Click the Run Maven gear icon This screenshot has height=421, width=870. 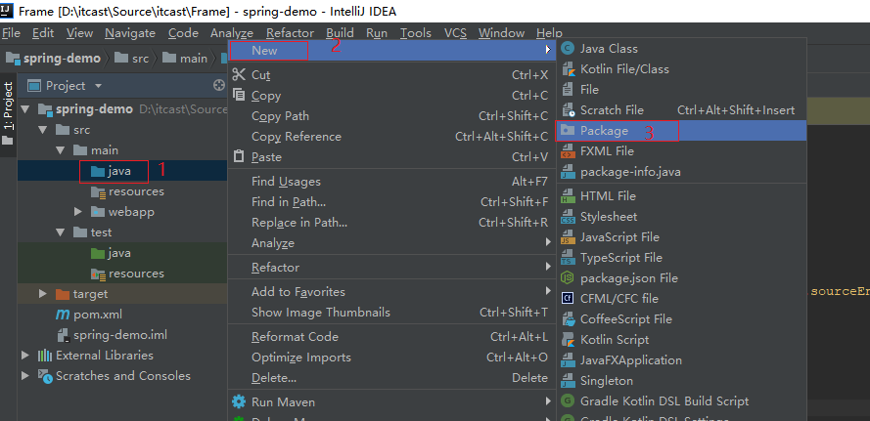pos(238,401)
